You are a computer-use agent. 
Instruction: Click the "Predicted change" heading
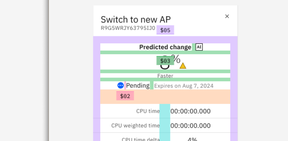(165, 47)
